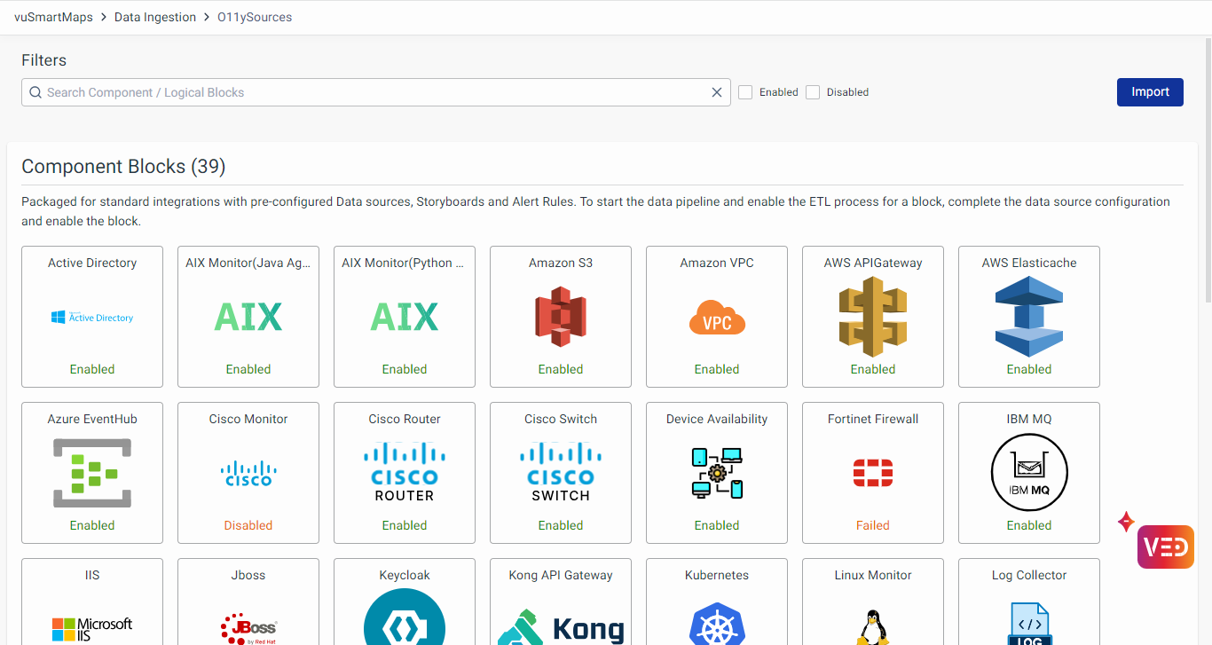Open the Active Directory block

(x=92, y=317)
